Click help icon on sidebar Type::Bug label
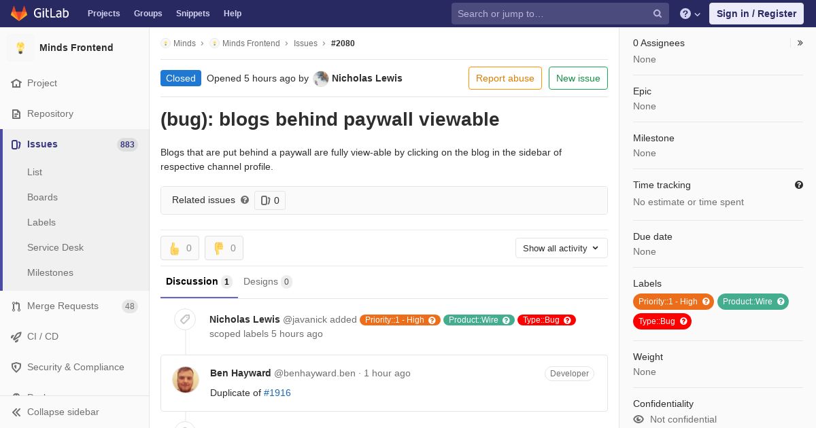Screen dimensions: 816x428 683,321
